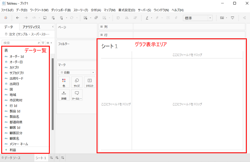Select the オーダー日 field
This screenshot has width=250, height=162.
(x=16, y=62)
